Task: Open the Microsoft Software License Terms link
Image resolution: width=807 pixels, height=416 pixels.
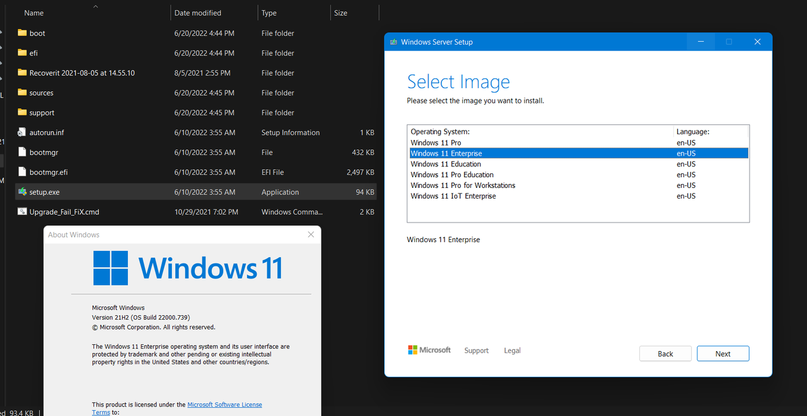Action: tap(225, 405)
